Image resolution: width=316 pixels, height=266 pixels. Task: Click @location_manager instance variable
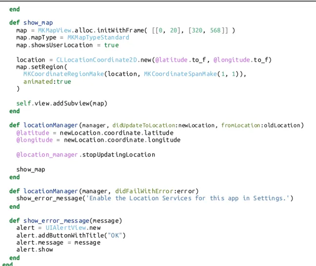coord(47,155)
